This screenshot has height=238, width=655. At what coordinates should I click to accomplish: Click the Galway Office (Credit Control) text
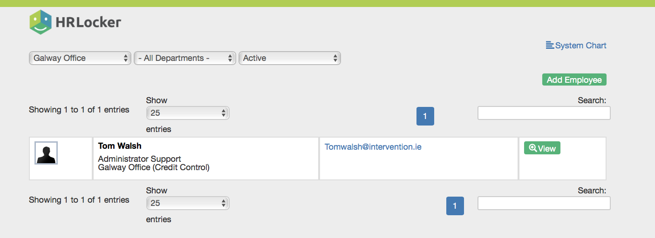click(x=154, y=167)
